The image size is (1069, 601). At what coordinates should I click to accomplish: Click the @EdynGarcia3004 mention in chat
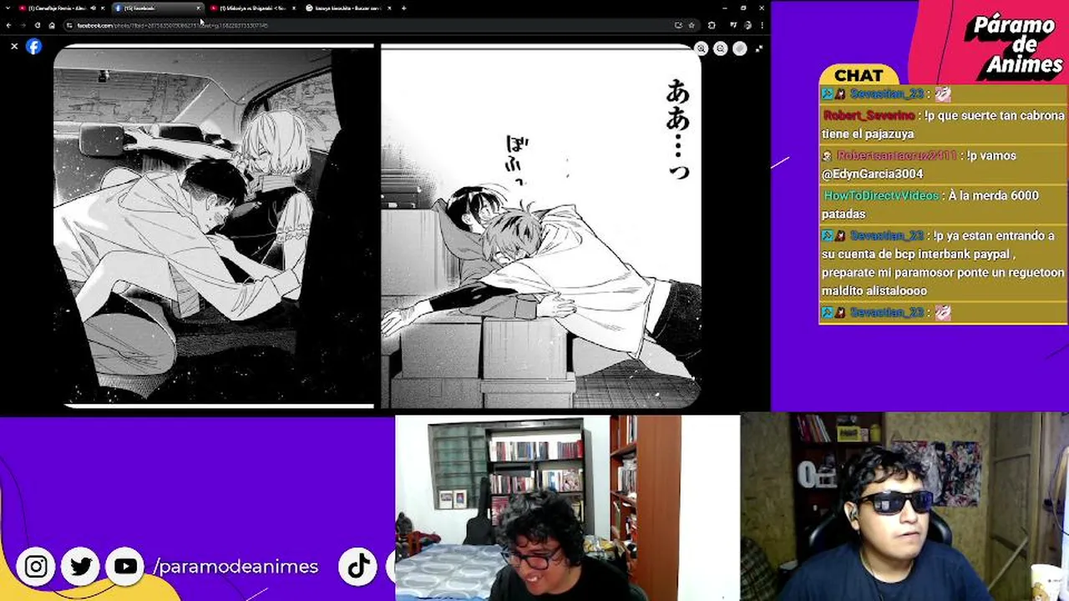[873, 174]
